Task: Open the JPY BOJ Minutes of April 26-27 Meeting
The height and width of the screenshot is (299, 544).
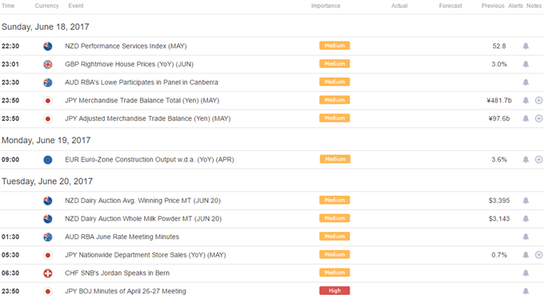Action: tap(126, 291)
